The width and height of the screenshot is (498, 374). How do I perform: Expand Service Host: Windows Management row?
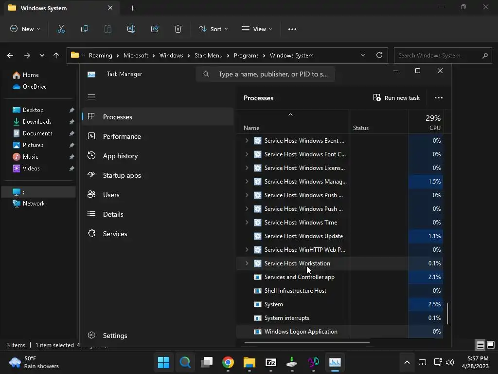pos(247,181)
